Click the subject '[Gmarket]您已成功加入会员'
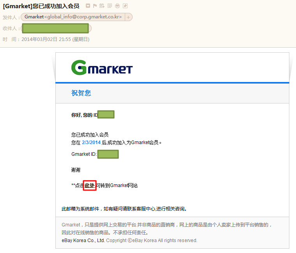This screenshot has height=253, width=296. click(41, 6)
